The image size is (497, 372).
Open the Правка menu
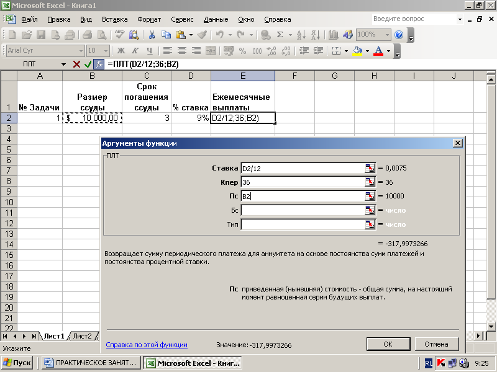click(x=58, y=19)
